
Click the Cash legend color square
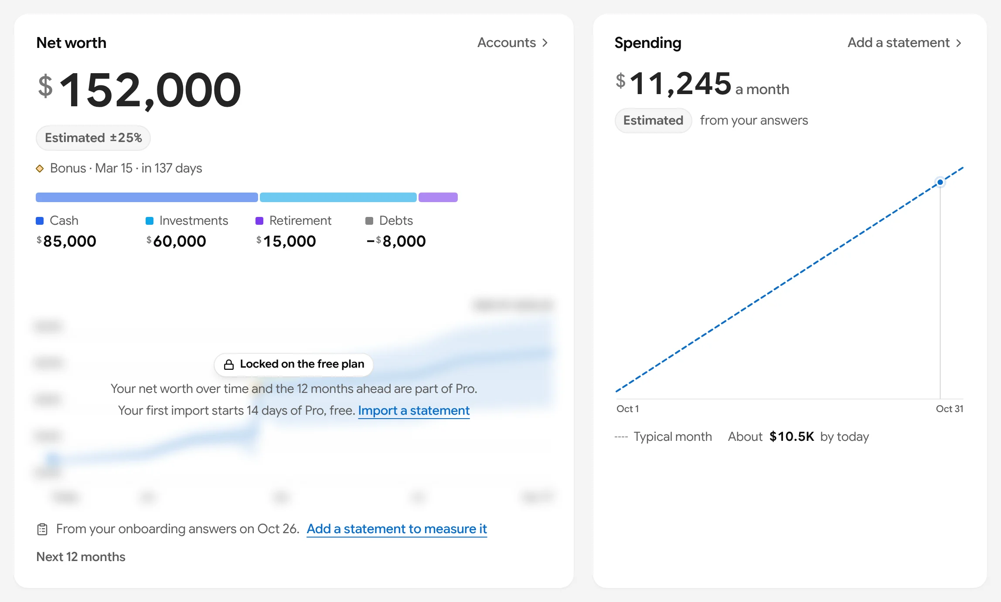(40, 221)
